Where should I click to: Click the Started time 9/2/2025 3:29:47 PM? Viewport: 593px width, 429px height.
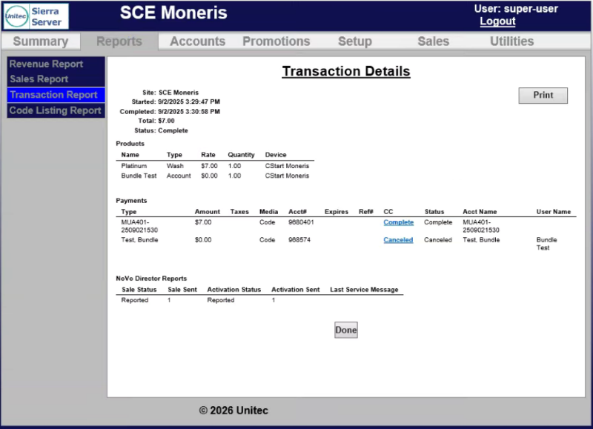point(189,102)
